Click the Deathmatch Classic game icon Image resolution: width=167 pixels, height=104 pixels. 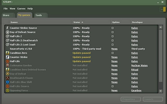click(8, 78)
